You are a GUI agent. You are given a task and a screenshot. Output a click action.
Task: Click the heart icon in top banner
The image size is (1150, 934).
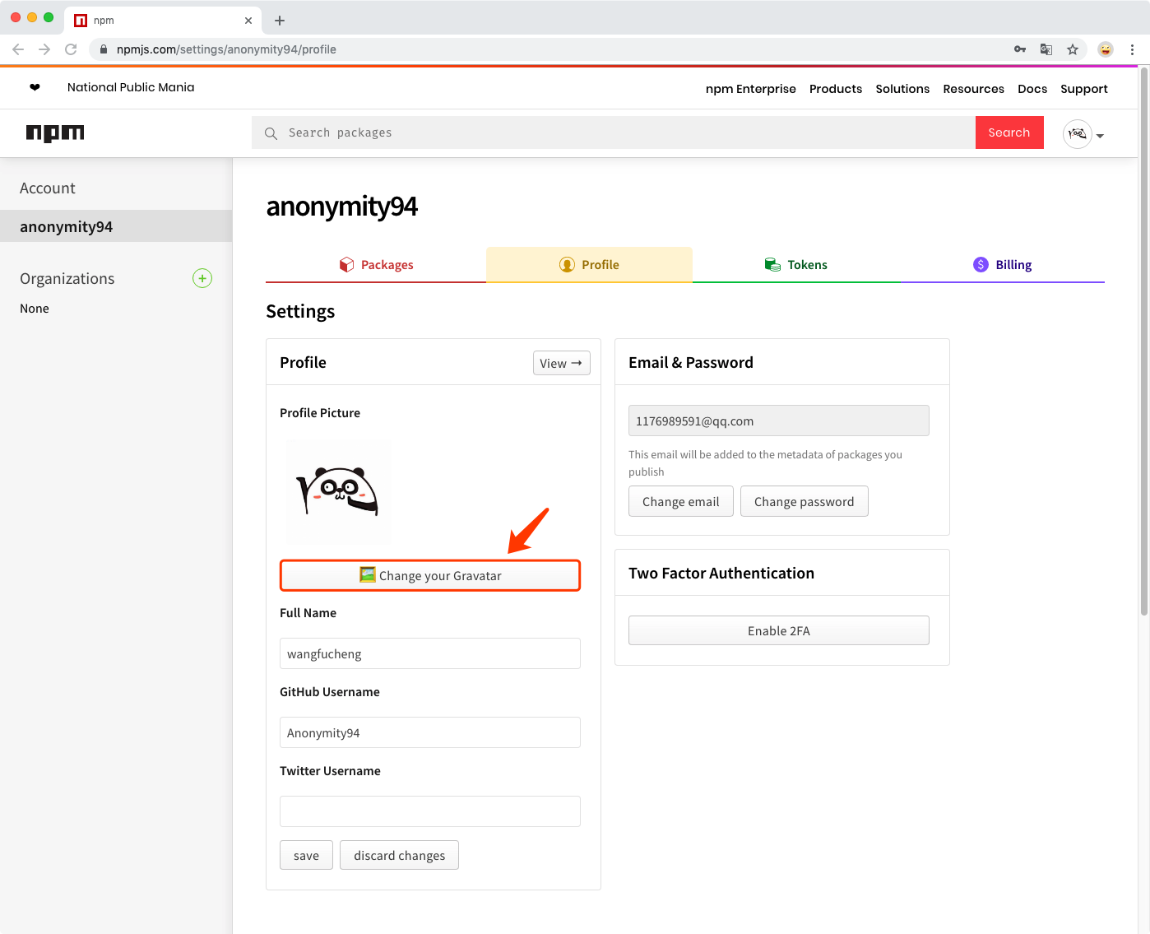35,87
